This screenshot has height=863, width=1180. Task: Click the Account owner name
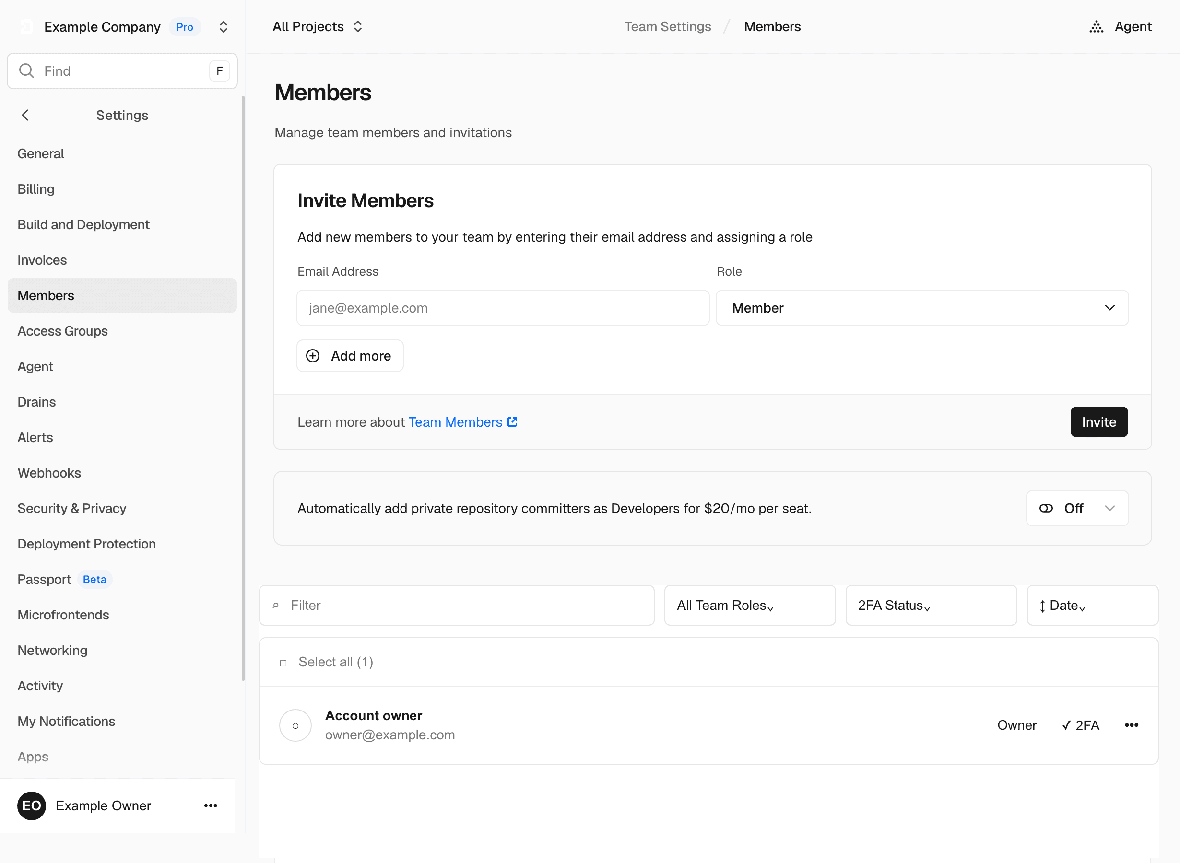(x=374, y=716)
